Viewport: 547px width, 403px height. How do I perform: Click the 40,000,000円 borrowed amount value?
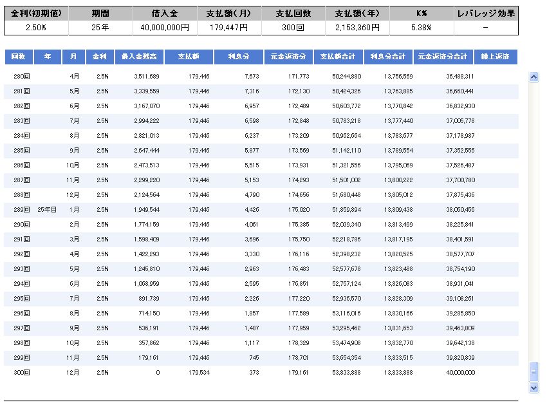point(165,28)
